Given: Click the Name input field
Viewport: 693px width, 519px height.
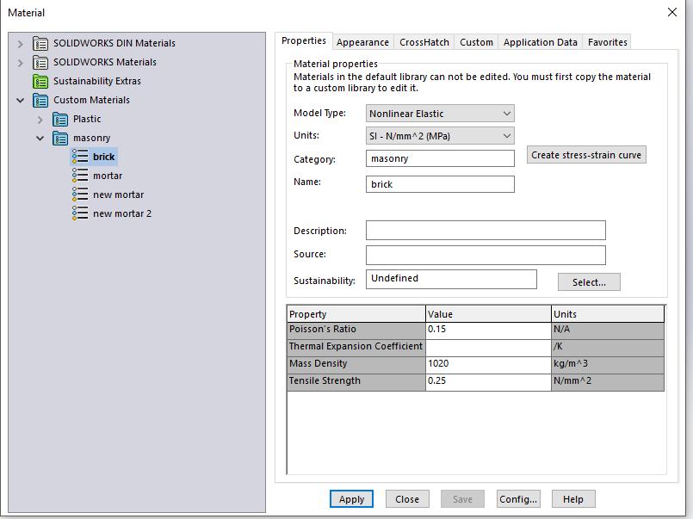Looking at the screenshot, I should tap(440, 184).
